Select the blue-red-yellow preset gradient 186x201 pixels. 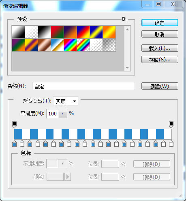coord(83,32)
